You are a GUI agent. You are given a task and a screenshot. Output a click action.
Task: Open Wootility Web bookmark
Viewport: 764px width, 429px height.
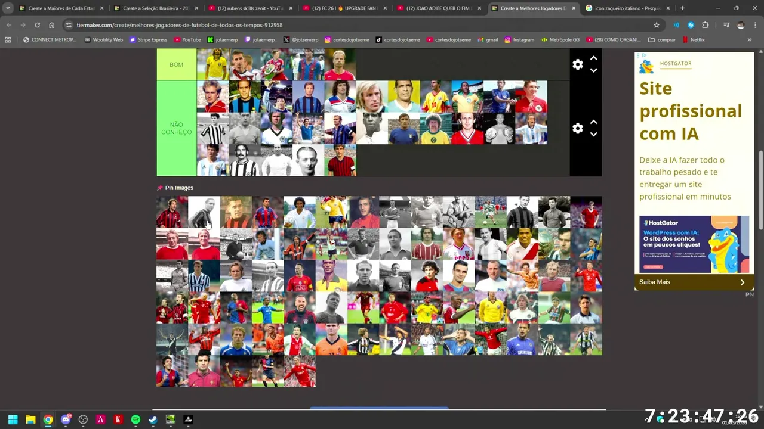103,40
